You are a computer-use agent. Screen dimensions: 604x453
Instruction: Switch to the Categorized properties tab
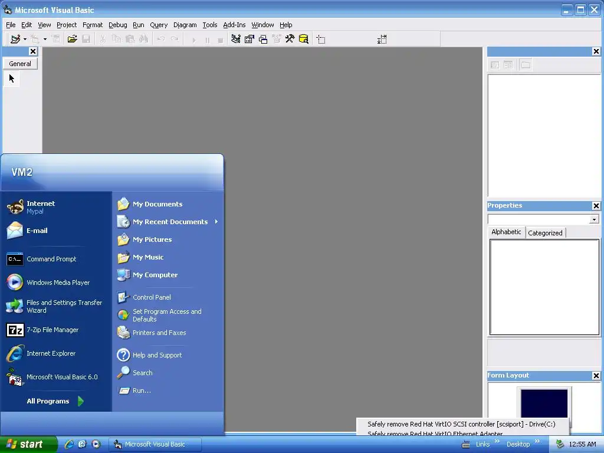pos(545,232)
